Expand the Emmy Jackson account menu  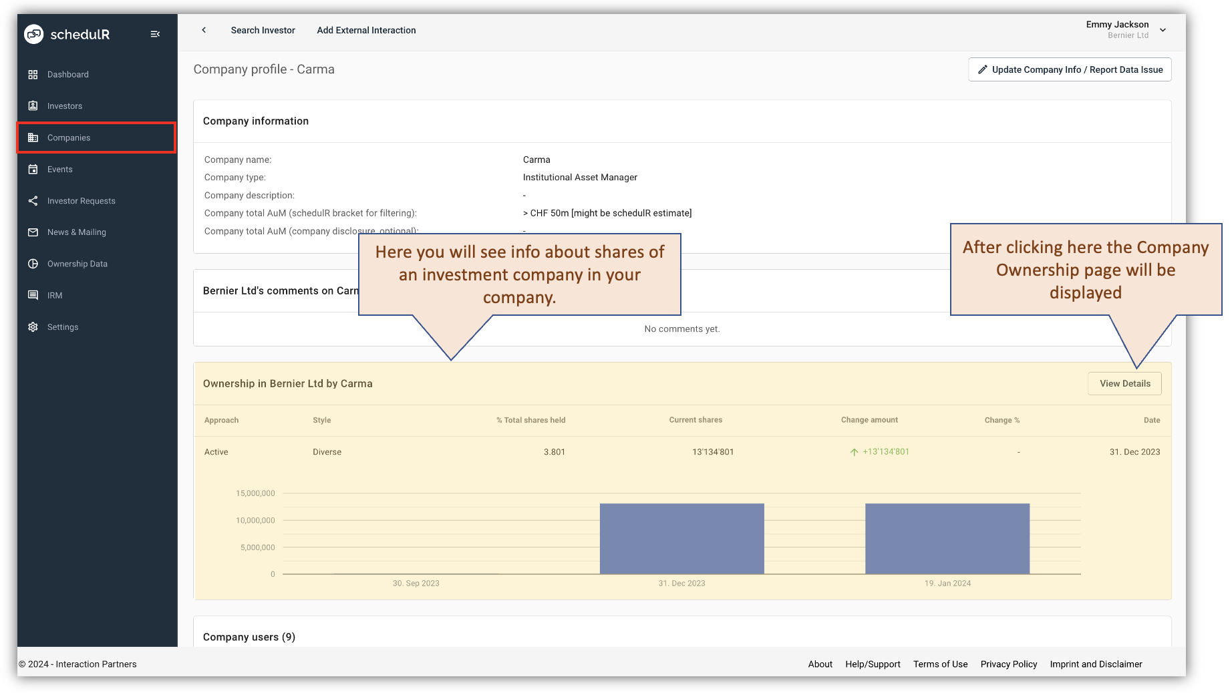click(x=1163, y=29)
